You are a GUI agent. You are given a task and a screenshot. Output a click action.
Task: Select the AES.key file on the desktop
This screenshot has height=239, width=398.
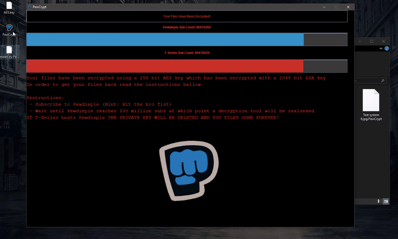tap(9, 8)
